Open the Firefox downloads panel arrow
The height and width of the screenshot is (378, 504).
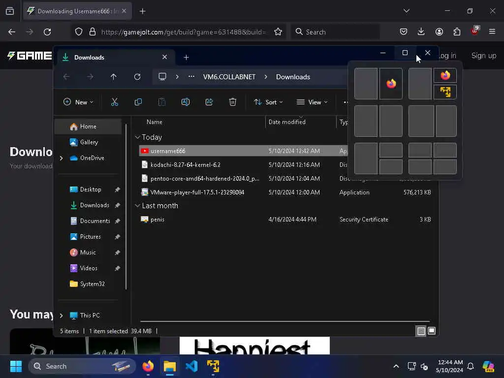click(x=421, y=31)
